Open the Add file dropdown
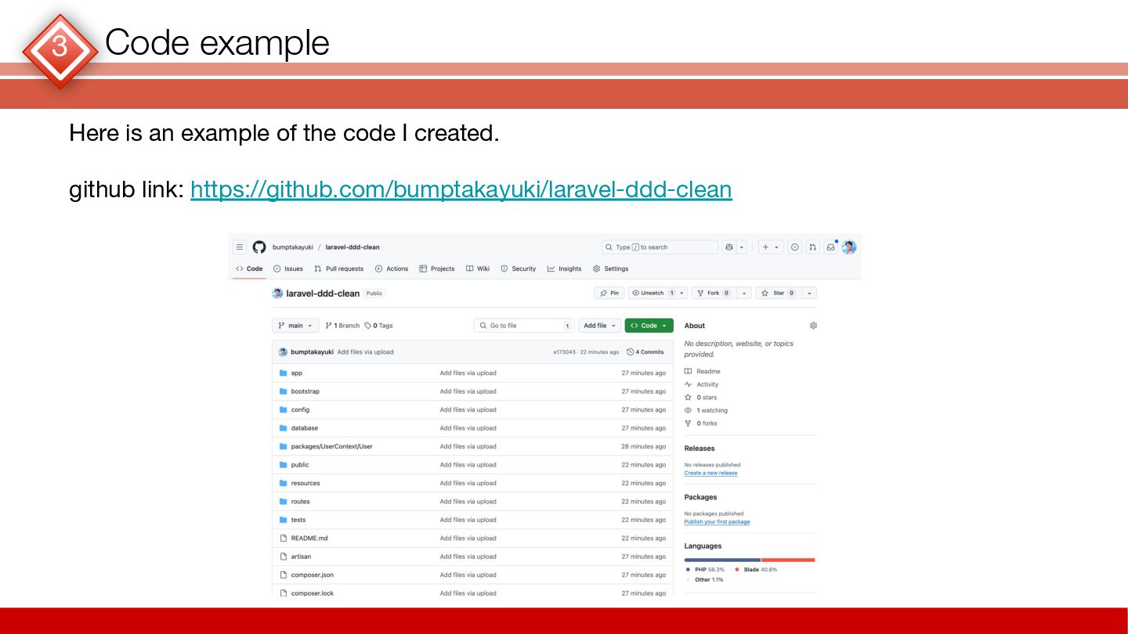 [600, 326]
